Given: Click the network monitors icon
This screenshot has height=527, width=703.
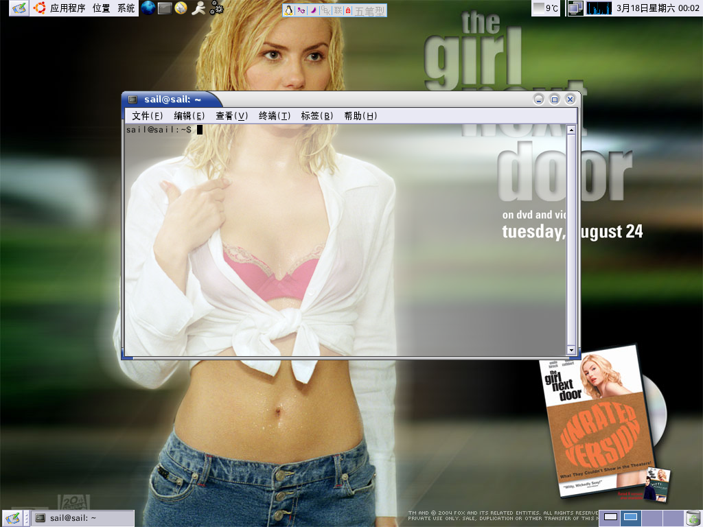Looking at the screenshot, I should (x=575, y=8).
